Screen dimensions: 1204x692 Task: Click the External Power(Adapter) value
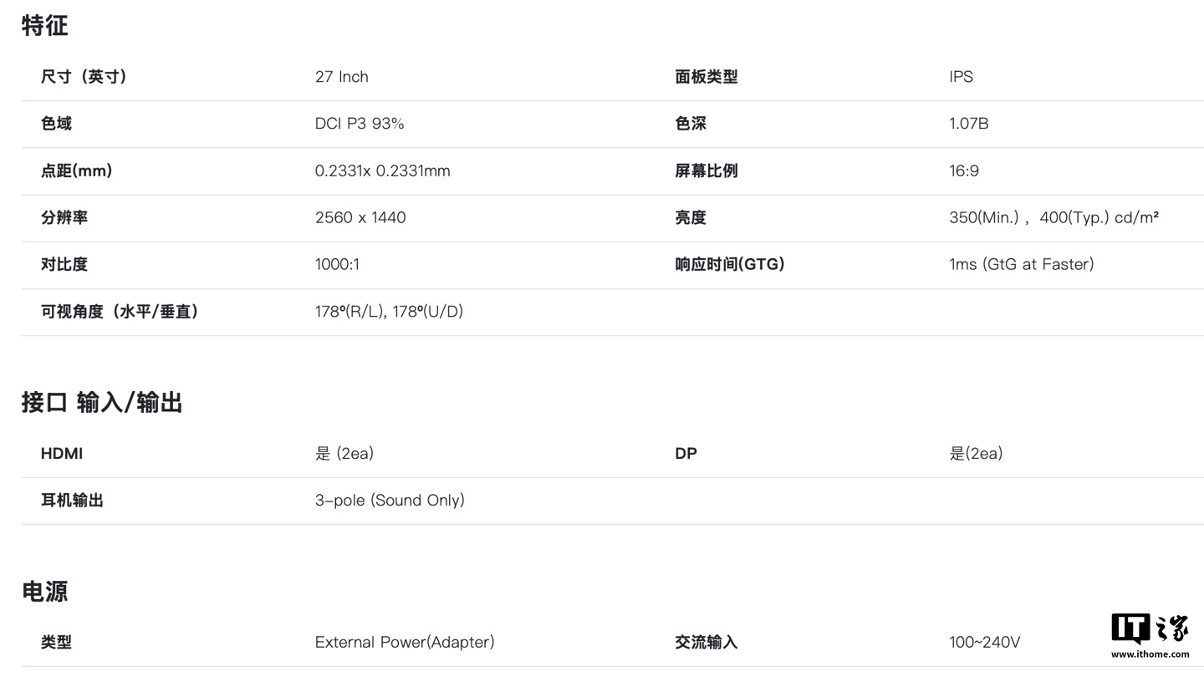pyautogui.click(x=405, y=642)
